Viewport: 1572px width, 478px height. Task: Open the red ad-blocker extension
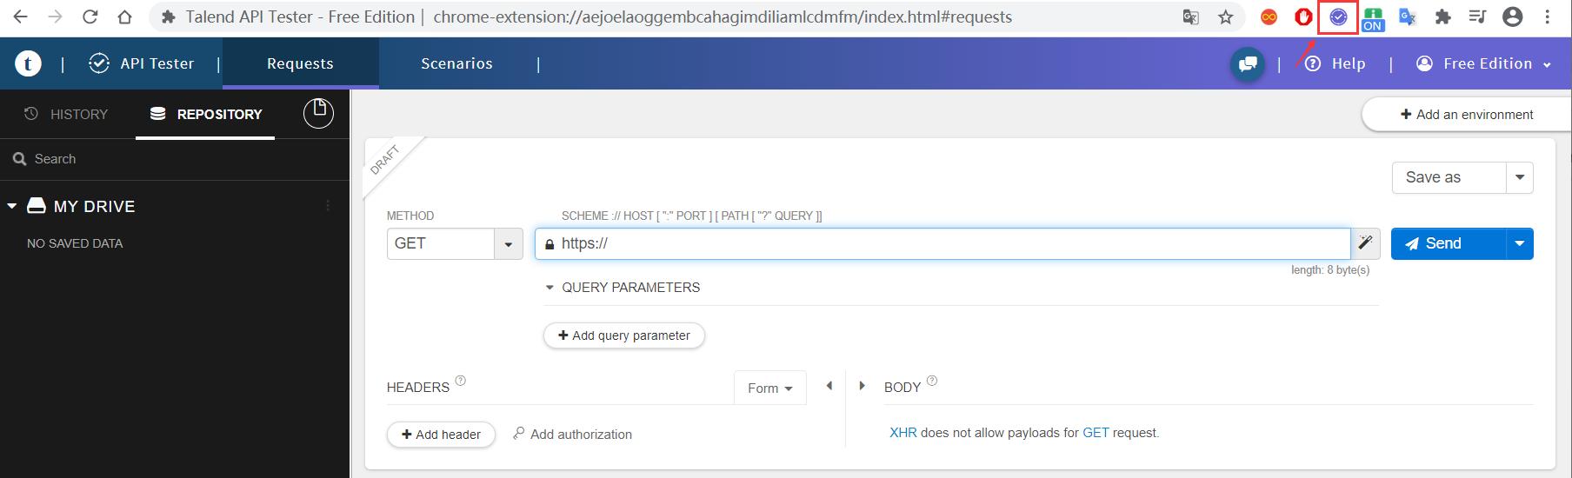pos(1302,17)
